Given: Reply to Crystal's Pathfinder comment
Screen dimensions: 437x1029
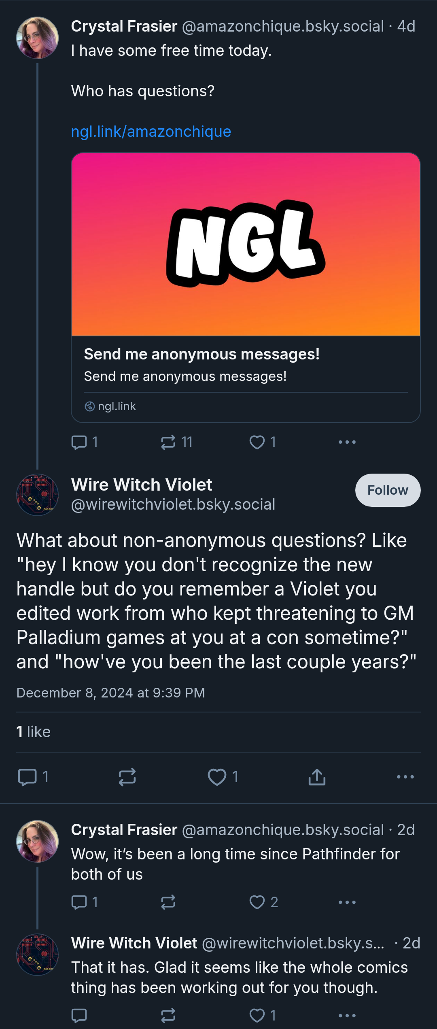Looking at the screenshot, I should 84,902.
